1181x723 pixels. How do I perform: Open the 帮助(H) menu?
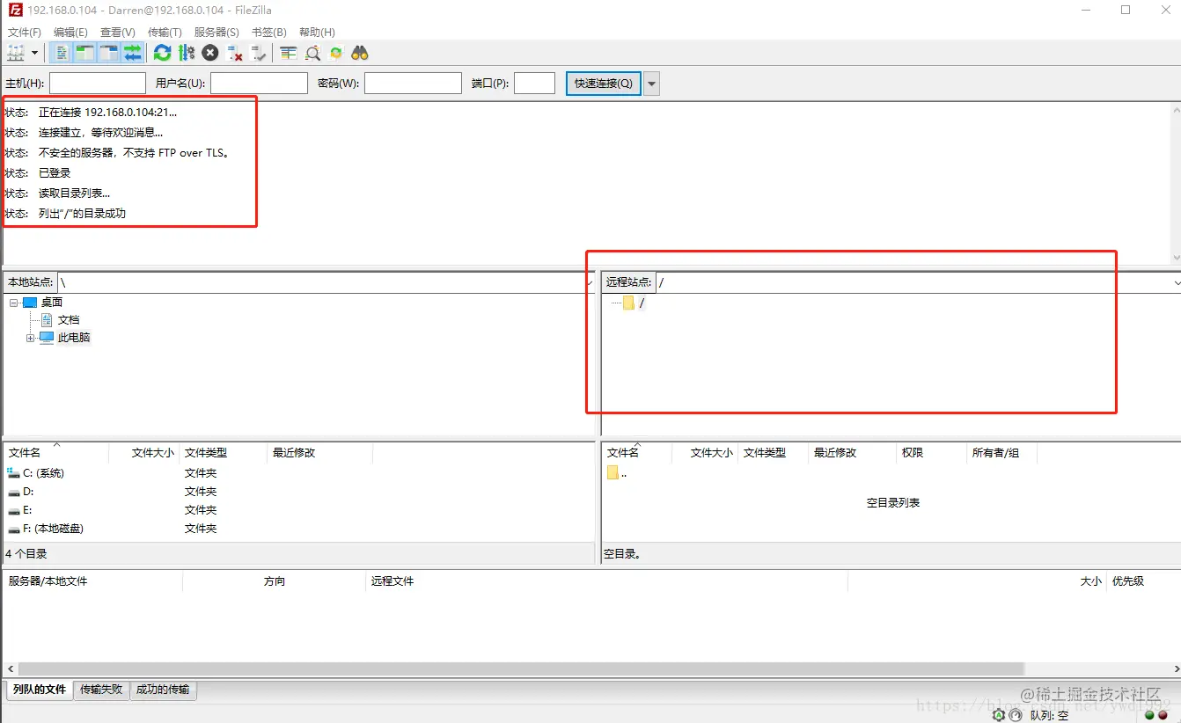[317, 32]
